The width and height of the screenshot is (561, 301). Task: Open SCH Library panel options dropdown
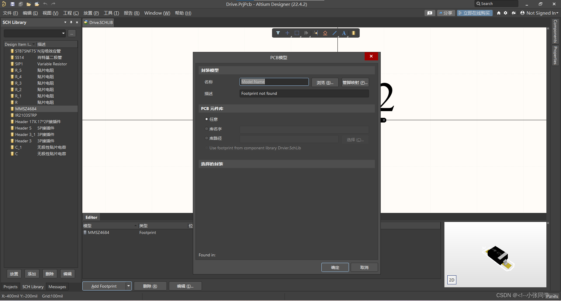click(x=65, y=22)
